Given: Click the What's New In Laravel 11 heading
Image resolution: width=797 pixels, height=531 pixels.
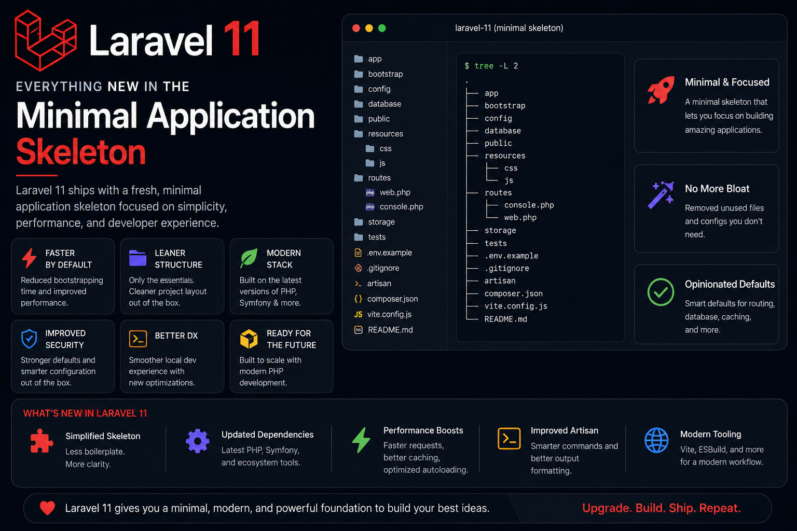Looking at the screenshot, I should tap(85, 413).
